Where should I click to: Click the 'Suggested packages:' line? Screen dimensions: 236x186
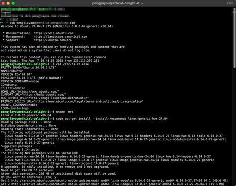17,146
